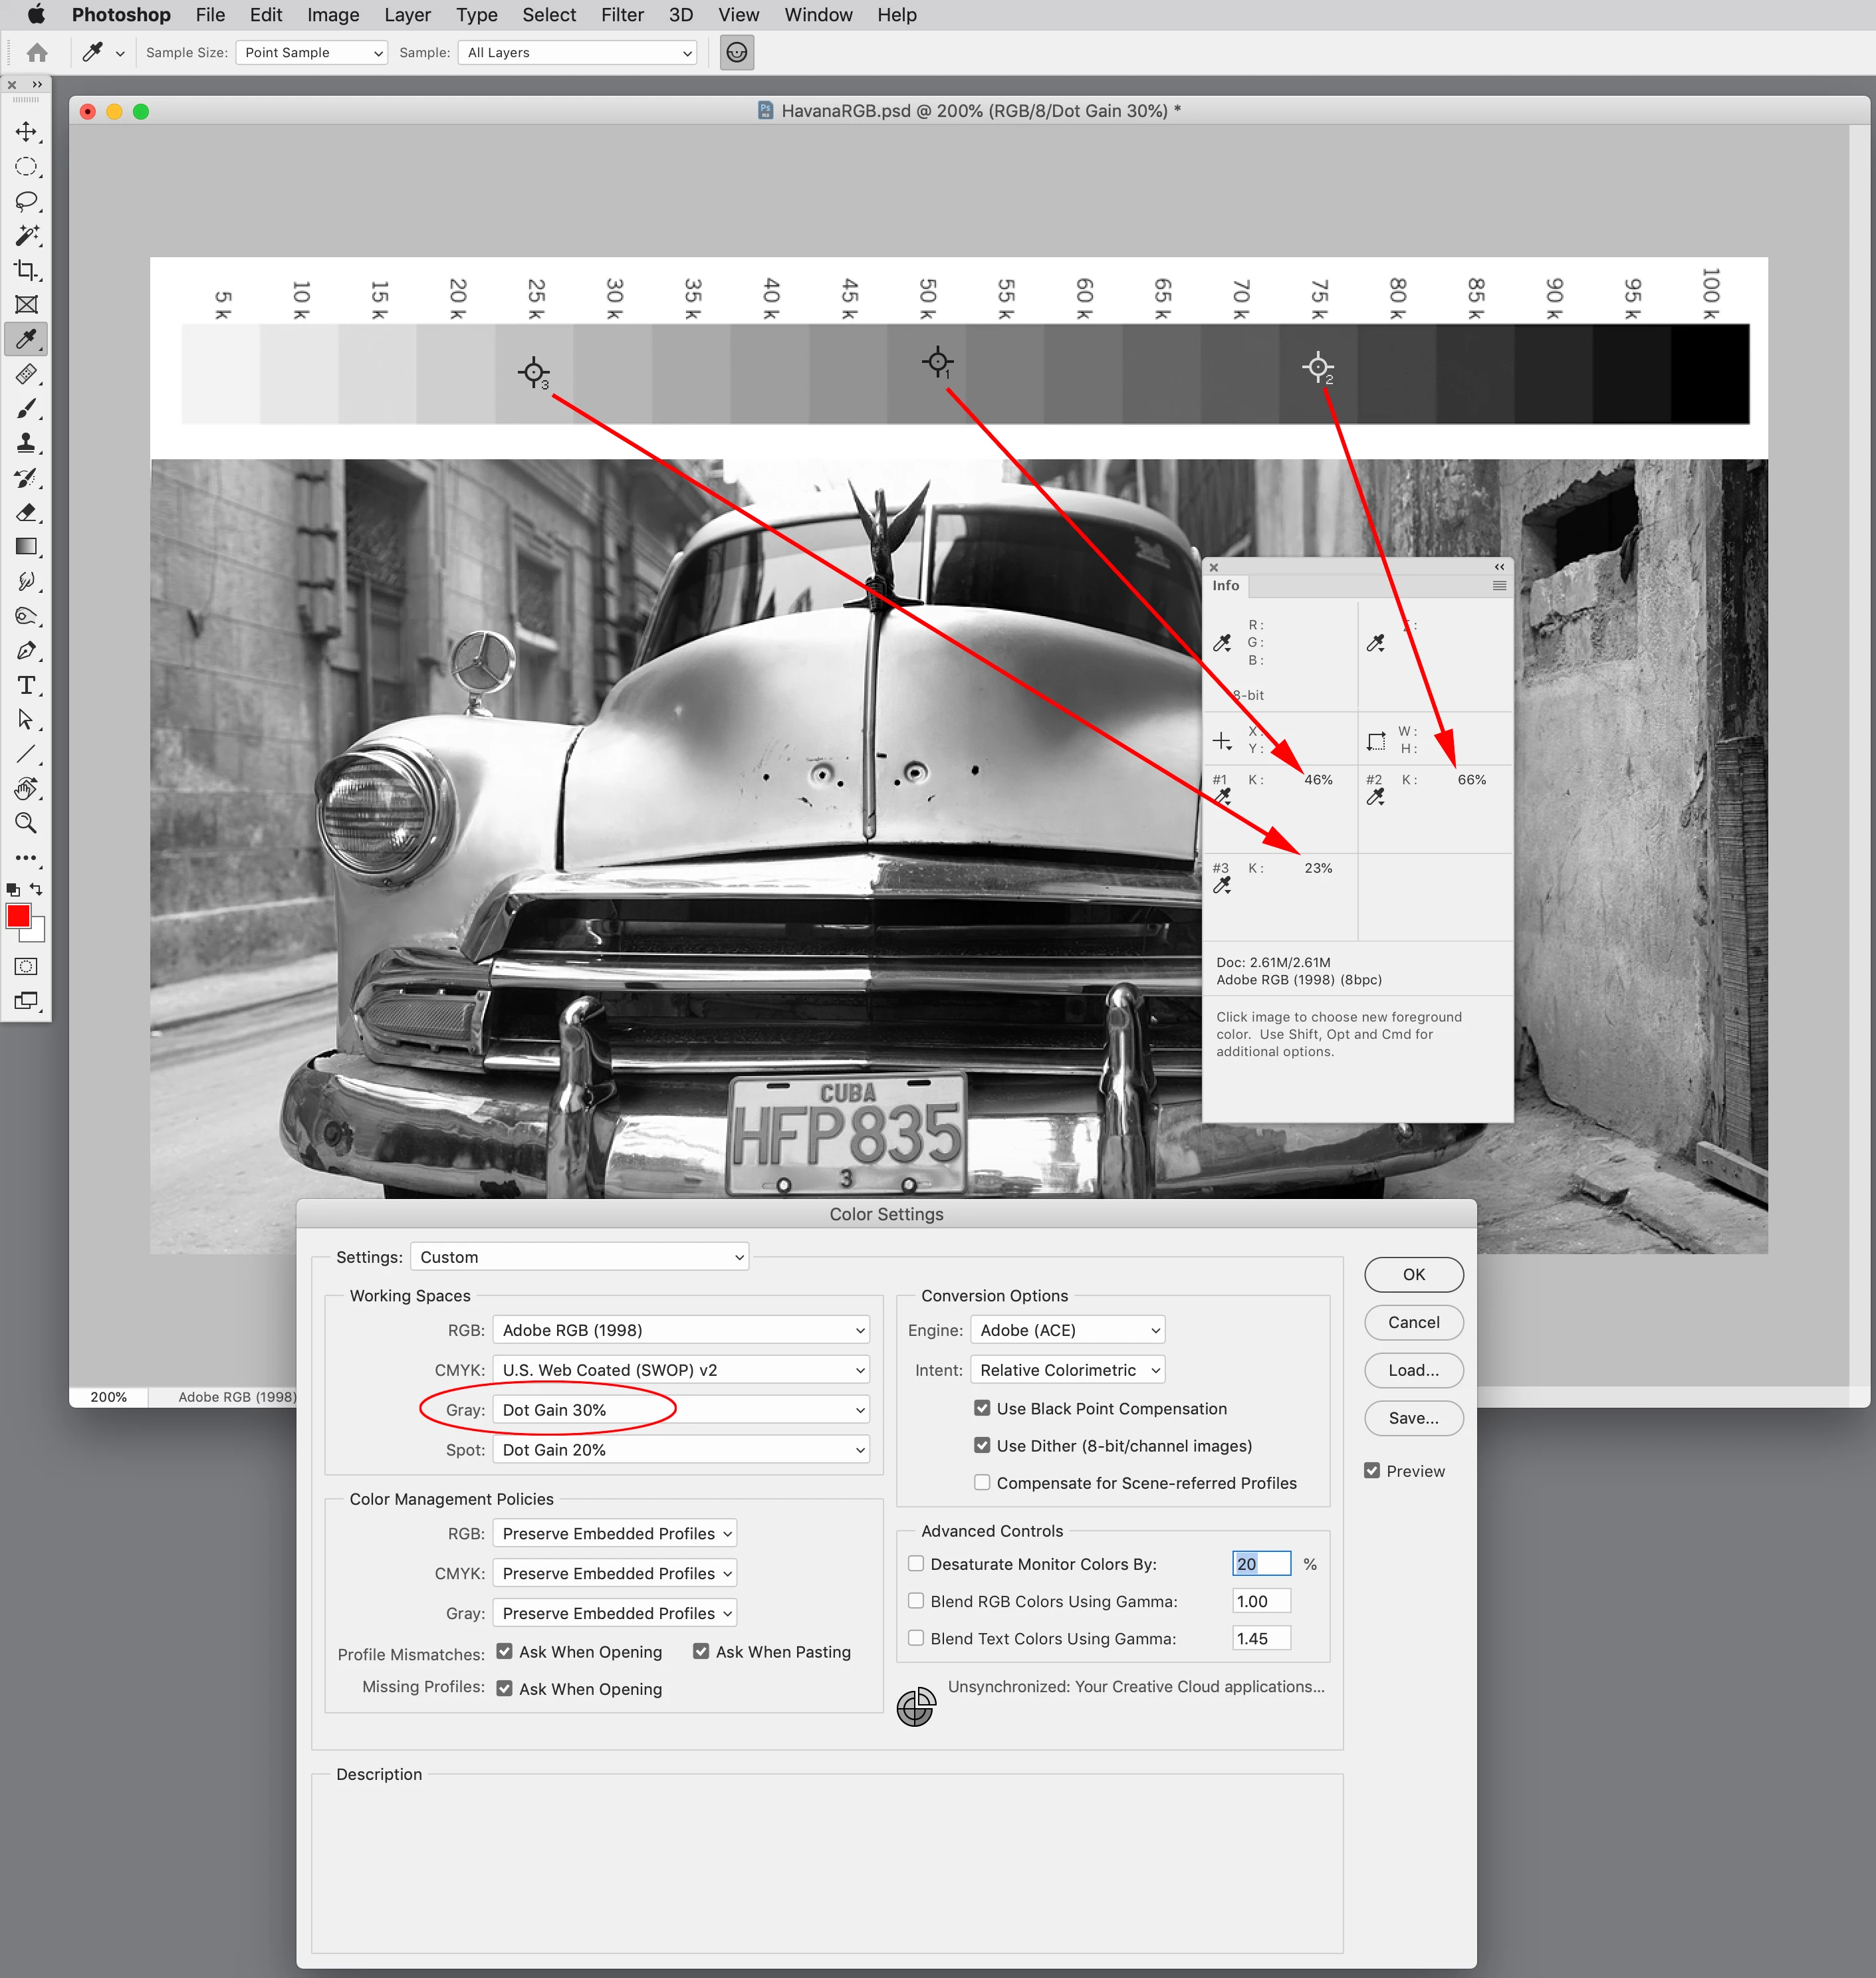Image resolution: width=1876 pixels, height=1978 pixels.
Task: Select the Zoom tool
Action: (26, 823)
